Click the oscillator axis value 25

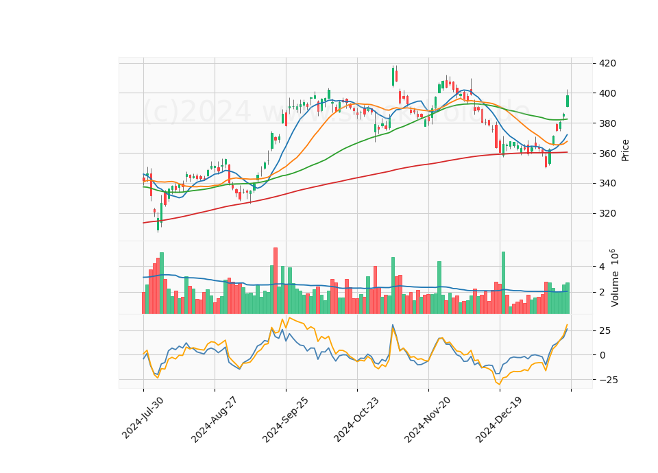click(605, 330)
